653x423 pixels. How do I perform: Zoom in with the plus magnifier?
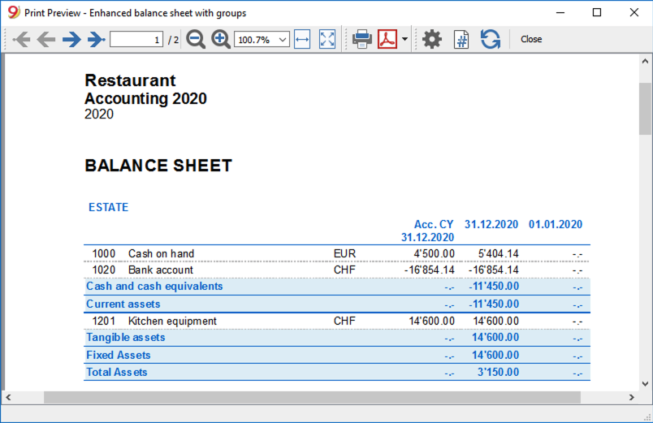click(220, 40)
